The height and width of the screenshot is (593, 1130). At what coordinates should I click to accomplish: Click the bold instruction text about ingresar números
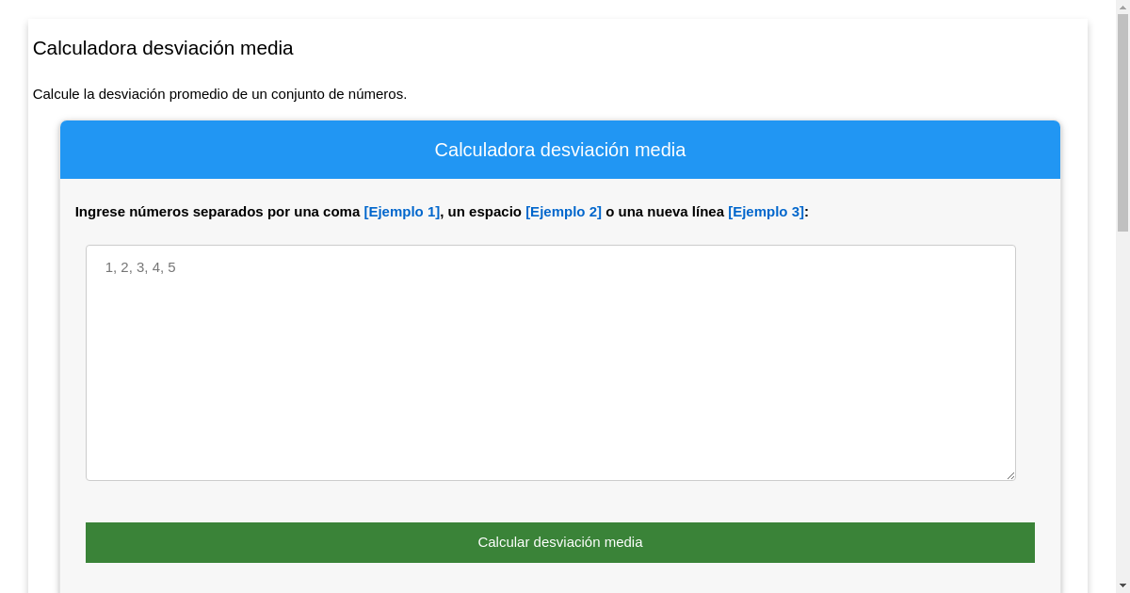217,212
